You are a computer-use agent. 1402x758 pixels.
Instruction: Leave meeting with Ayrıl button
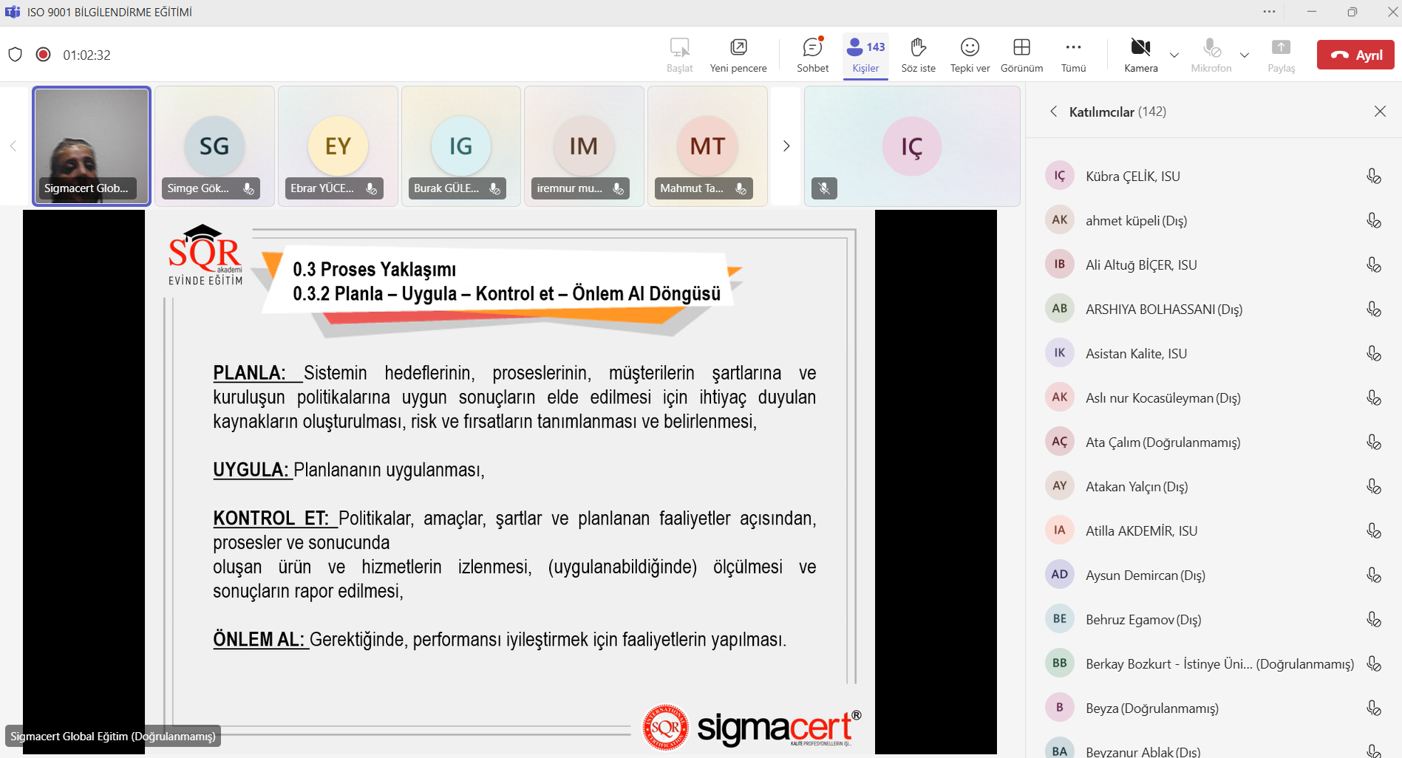click(x=1355, y=55)
